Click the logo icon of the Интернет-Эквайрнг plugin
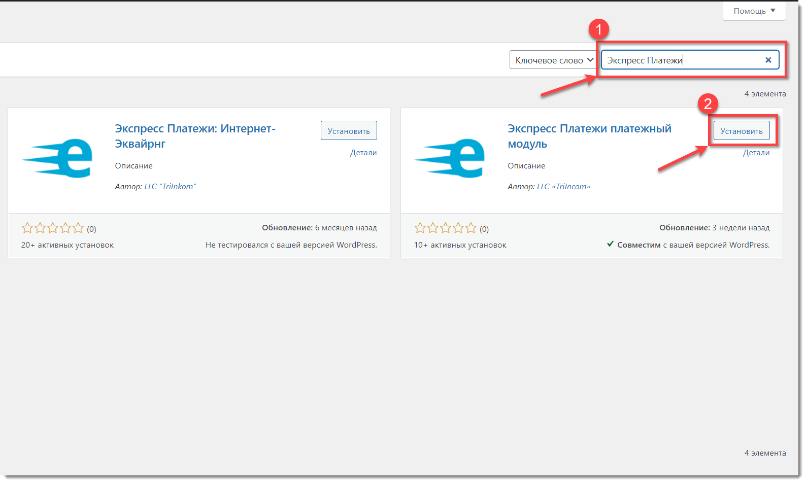This screenshot has width=806, height=483. [57, 158]
